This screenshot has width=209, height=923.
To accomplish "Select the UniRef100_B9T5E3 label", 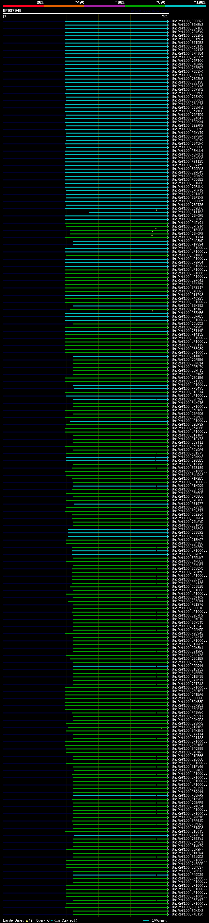I will pos(187,43).
